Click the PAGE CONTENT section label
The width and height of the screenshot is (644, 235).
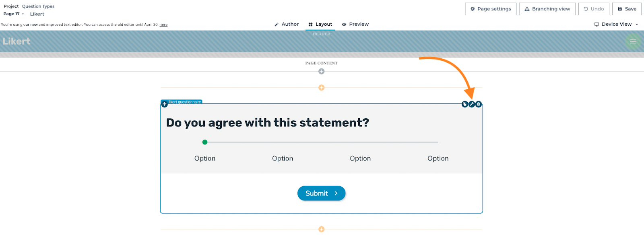321,63
